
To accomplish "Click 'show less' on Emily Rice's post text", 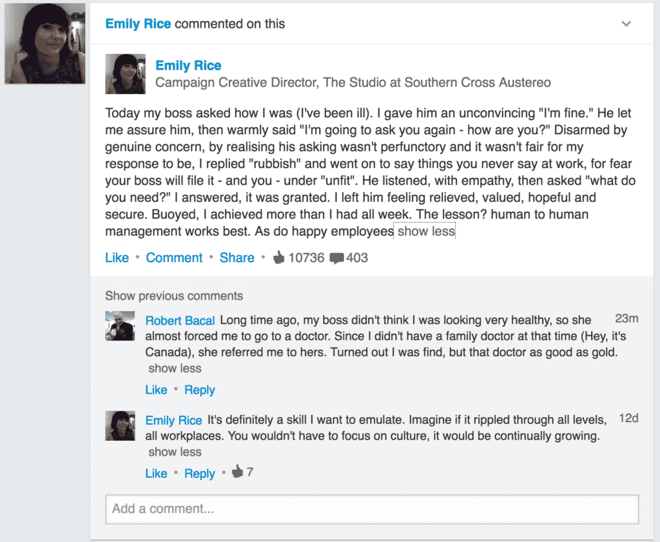I will (x=424, y=231).
